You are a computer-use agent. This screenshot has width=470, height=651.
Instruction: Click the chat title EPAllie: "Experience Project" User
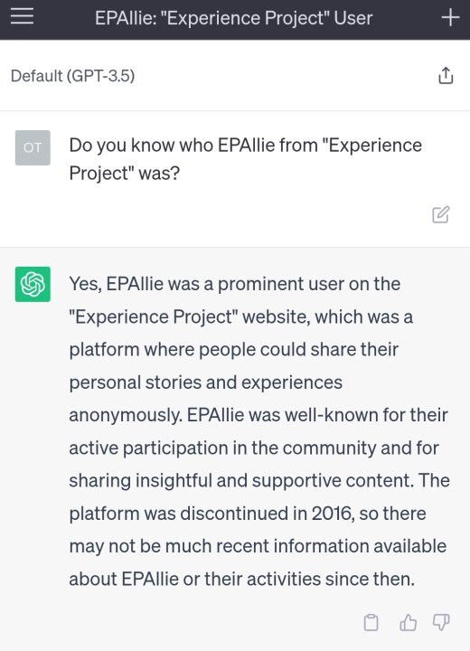[x=234, y=18]
